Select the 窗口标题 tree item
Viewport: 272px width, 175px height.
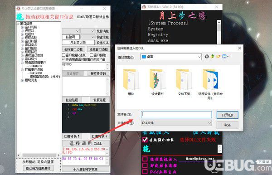pyautogui.click(x=31, y=41)
